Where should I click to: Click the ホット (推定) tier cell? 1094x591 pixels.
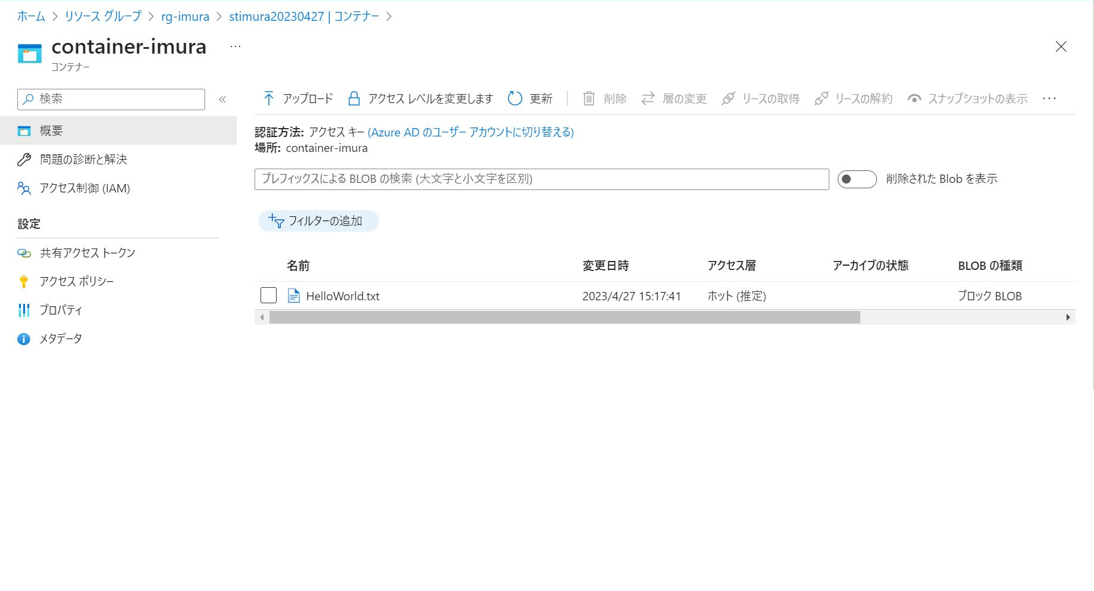pos(737,296)
